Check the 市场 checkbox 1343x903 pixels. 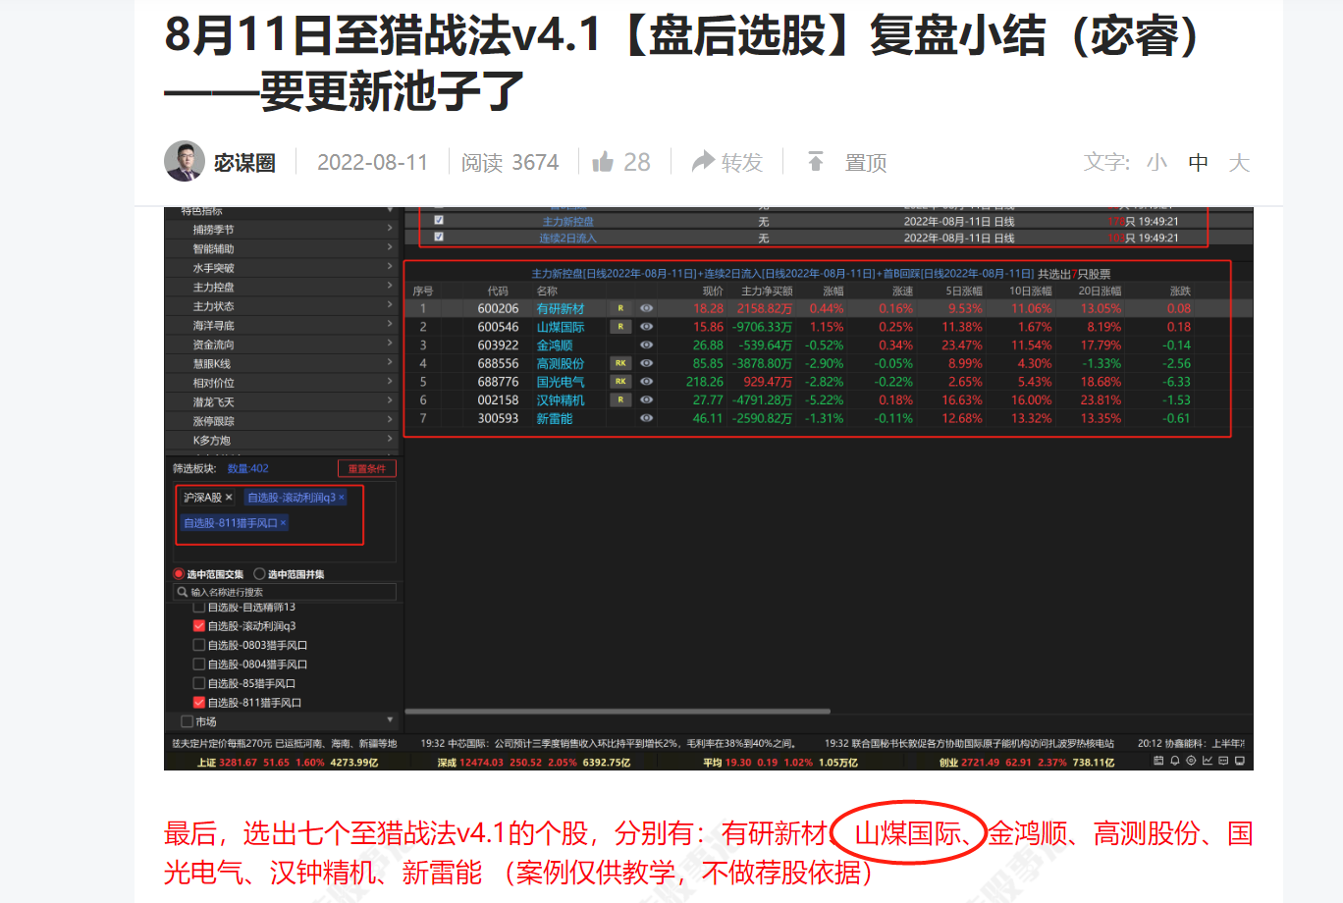[187, 721]
